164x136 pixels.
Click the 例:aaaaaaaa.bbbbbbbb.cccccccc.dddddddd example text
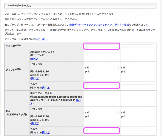point(56,97)
